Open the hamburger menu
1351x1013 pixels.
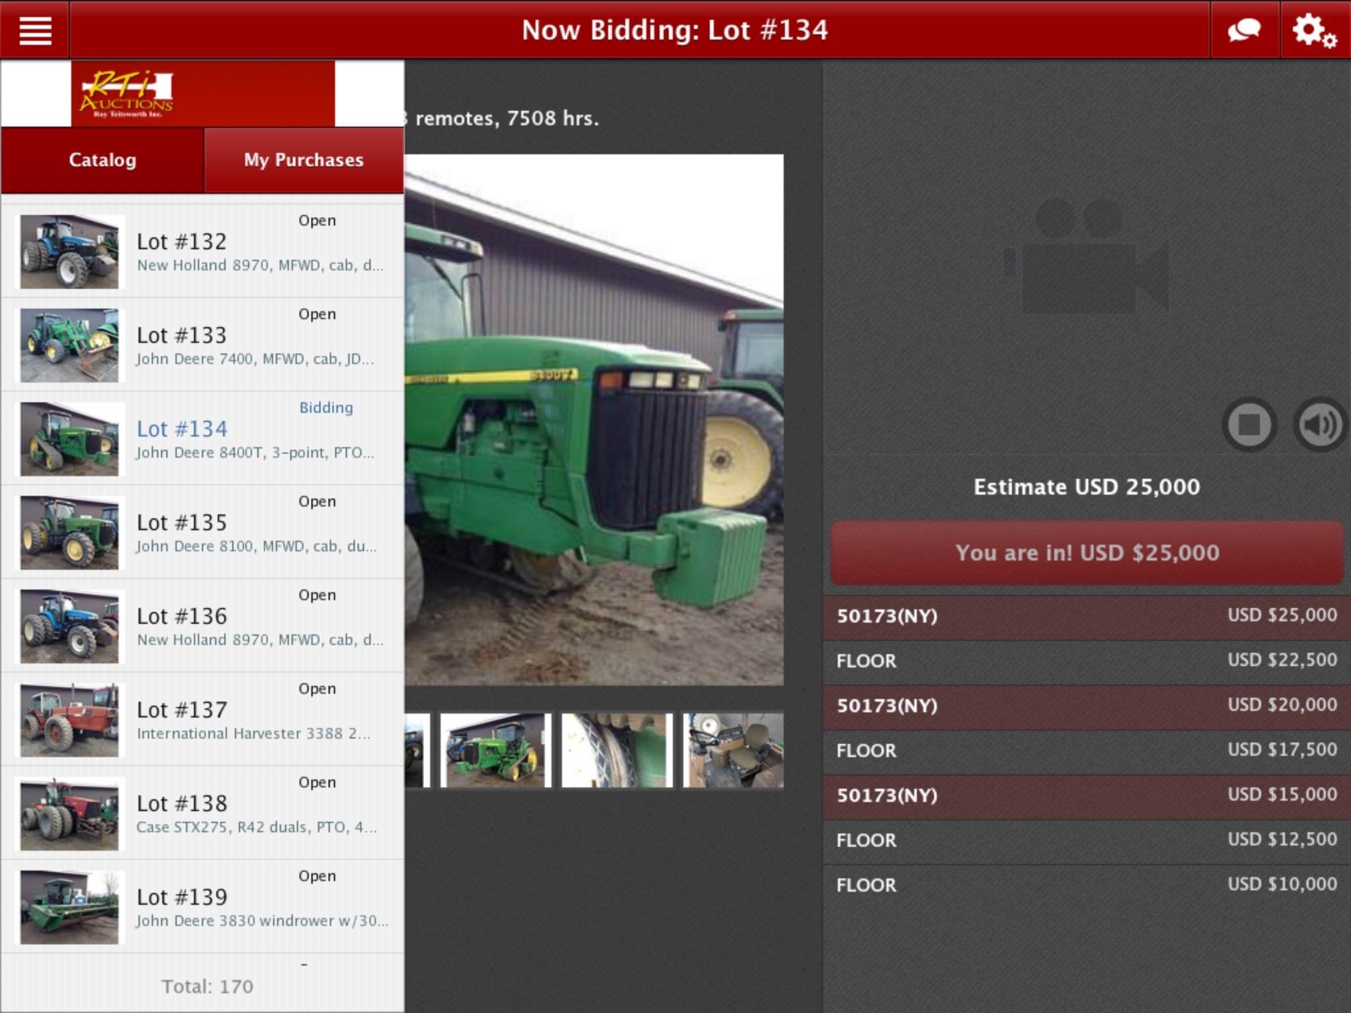[35, 30]
